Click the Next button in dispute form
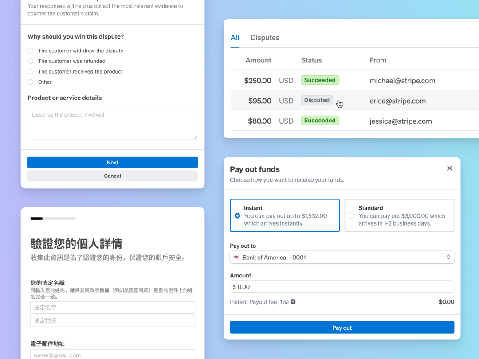The width and height of the screenshot is (479, 359). [112, 162]
